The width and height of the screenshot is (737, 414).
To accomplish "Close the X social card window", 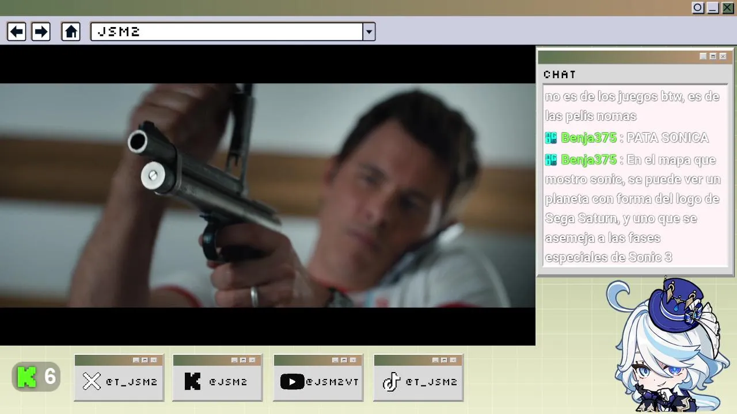I will [154, 360].
